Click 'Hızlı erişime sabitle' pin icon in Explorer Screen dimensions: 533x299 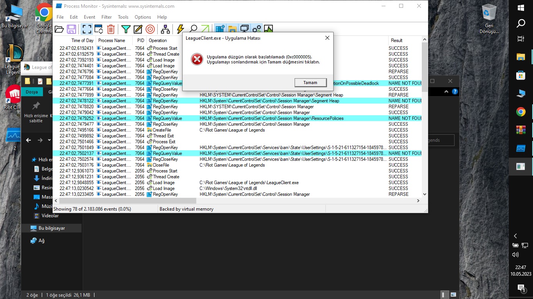pos(36,106)
